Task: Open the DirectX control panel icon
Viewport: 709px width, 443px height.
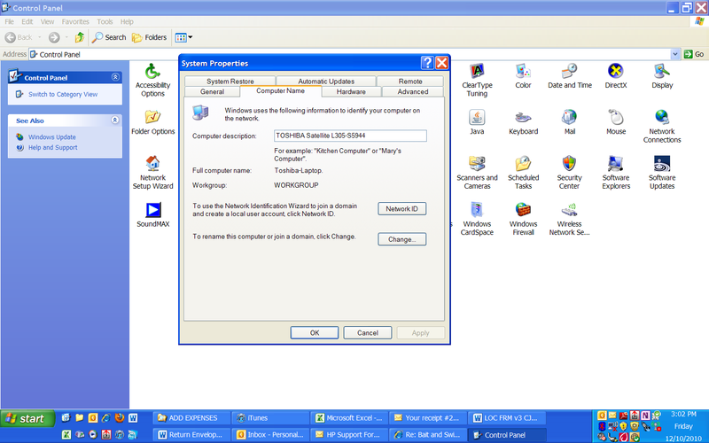Action: [x=615, y=72]
